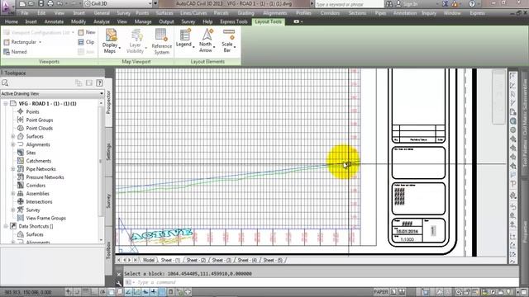Click the Scale Bar ribbon icon

coord(229,35)
